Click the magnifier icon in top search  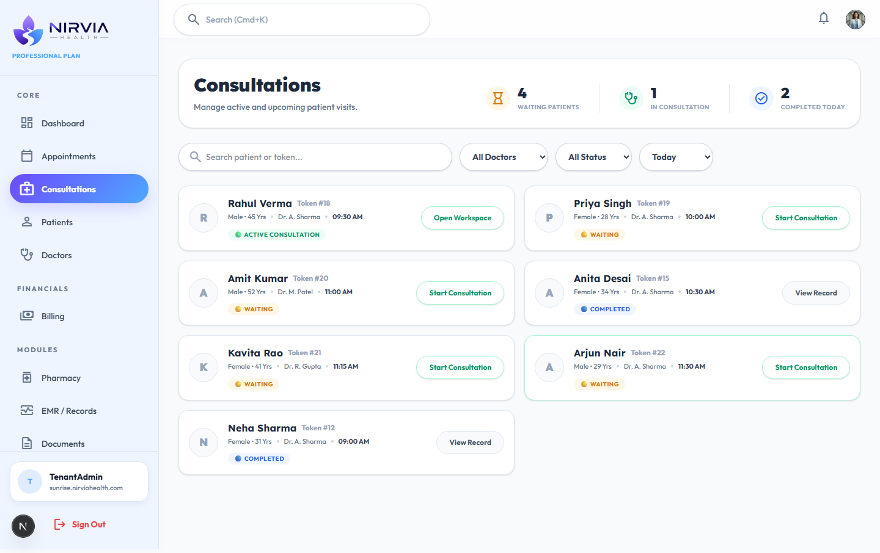click(193, 20)
